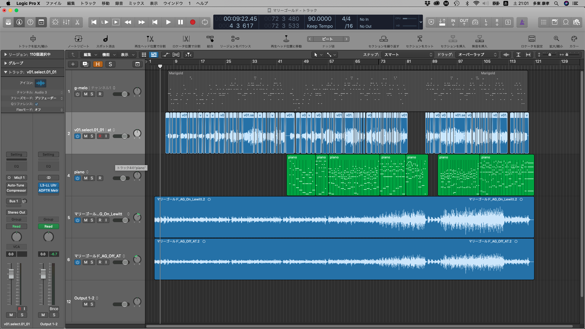The width and height of the screenshot is (585, 329).
Task: Open the Track menu in menu bar
Action: click(x=88, y=3)
